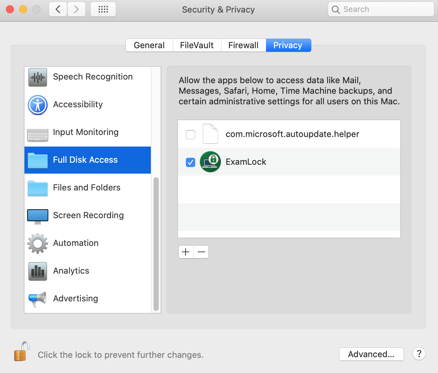
Task: Switch to the General tab
Action: point(149,45)
